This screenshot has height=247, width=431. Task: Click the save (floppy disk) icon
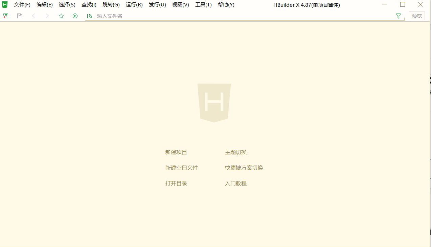(20, 16)
